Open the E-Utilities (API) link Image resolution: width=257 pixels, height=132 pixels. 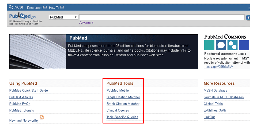(215, 110)
